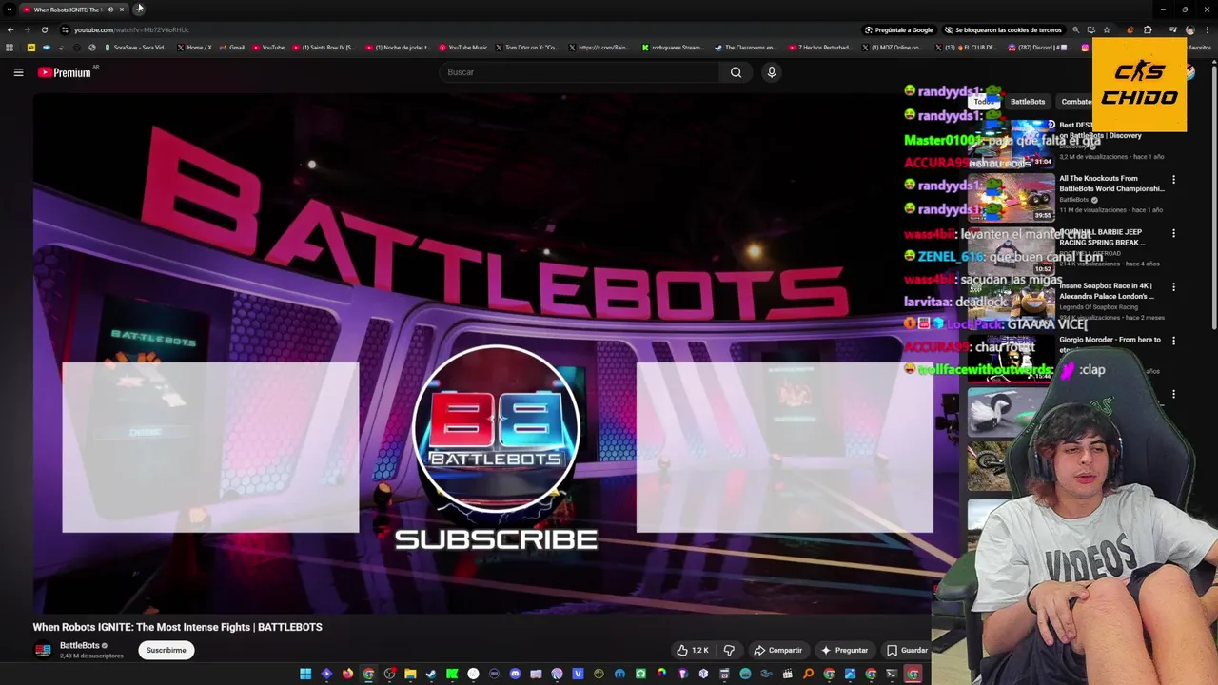Open options for Giorgio Moroder video

coord(1173,341)
